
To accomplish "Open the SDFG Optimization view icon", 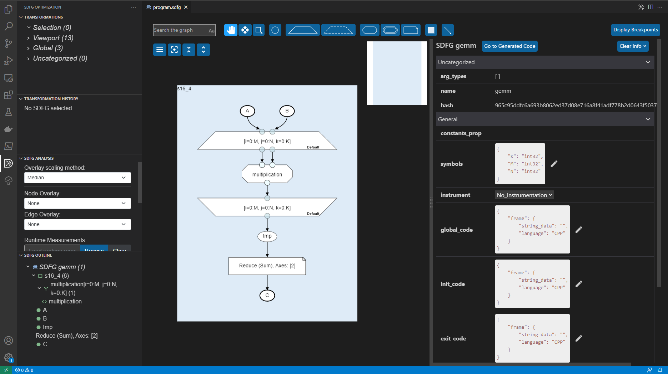I will click(8, 163).
